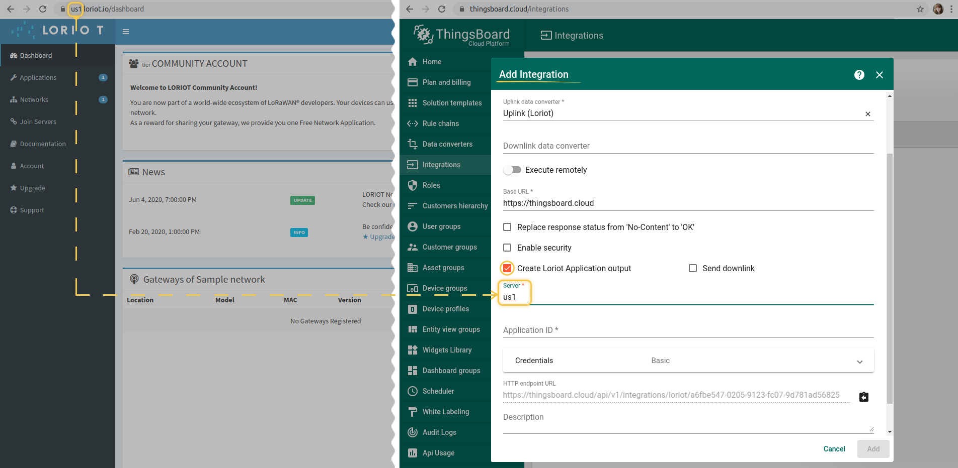
Task: Open Device groups item
Action: (x=445, y=288)
